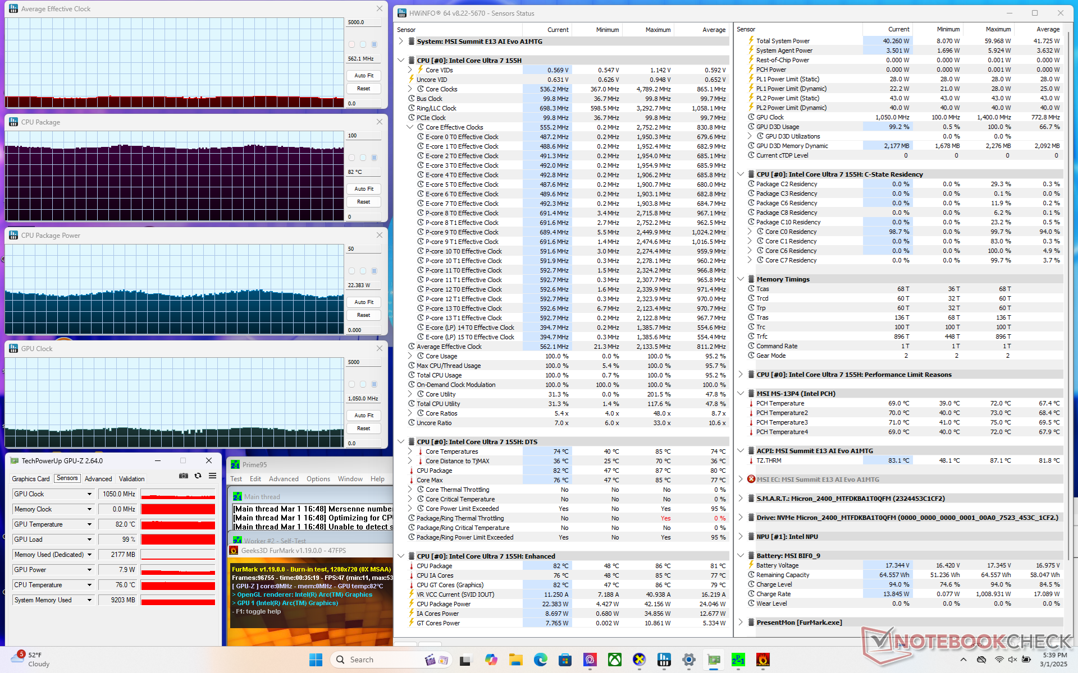Launch Copilot from the taskbar
This screenshot has height=673, width=1078.
pos(491,660)
